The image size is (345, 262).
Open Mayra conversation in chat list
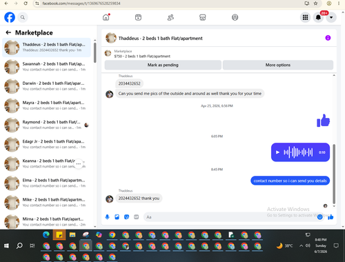(x=46, y=105)
